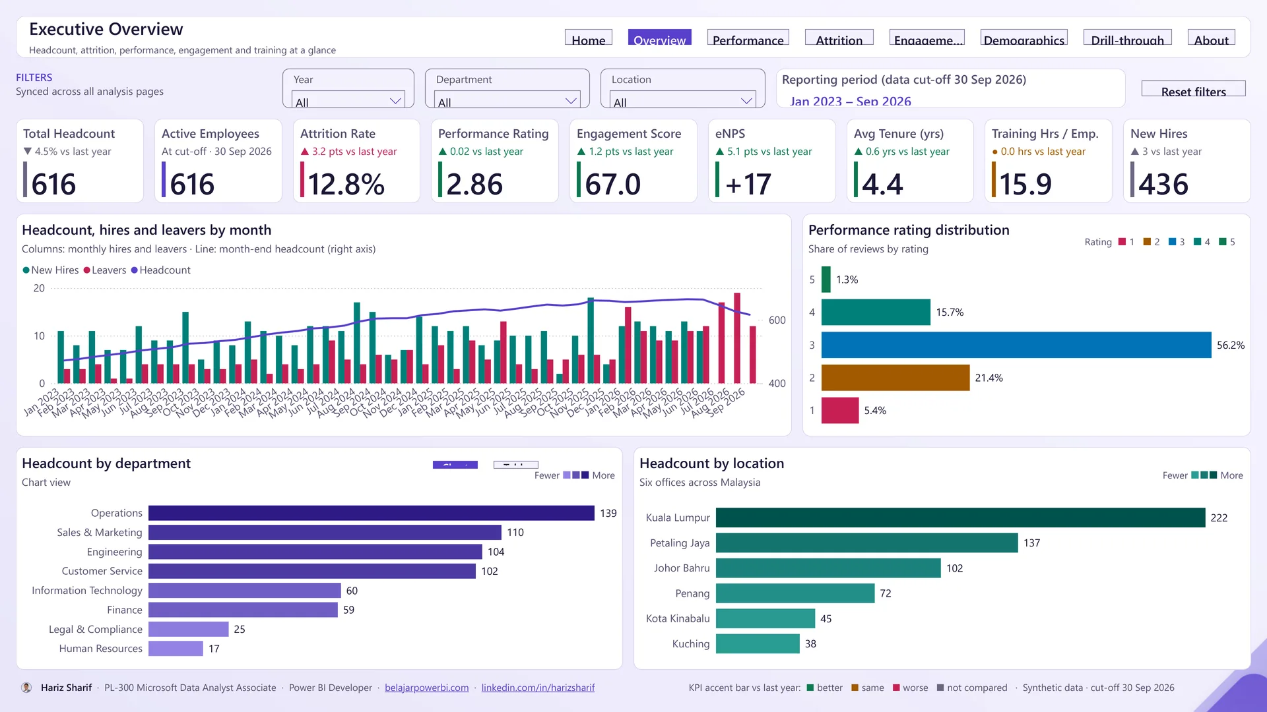Click the green up triangle on eNPS card
This screenshot has width=1267, height=712.
tap(720, 151)
